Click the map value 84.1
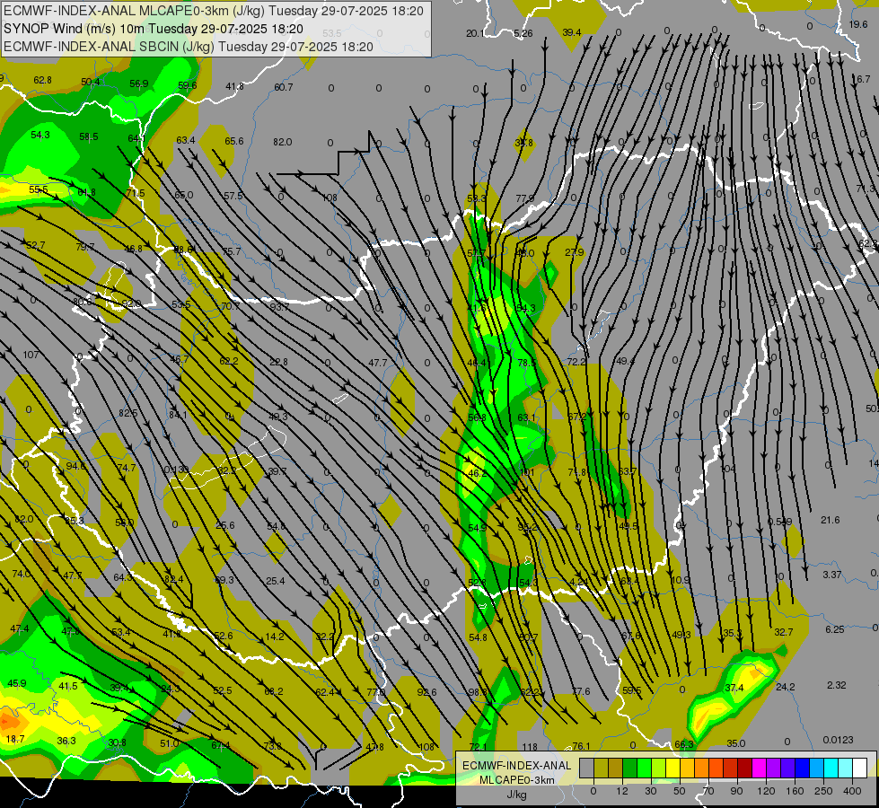879x808 pixels. click(179, 415)
